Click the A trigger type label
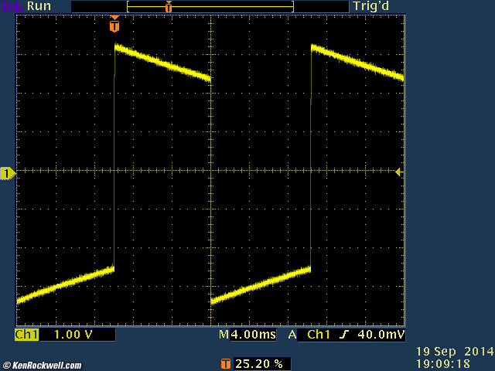 click(x=292, y=335)
